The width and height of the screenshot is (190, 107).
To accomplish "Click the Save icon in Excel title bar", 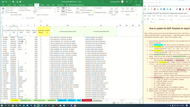I will pos(3,2).
